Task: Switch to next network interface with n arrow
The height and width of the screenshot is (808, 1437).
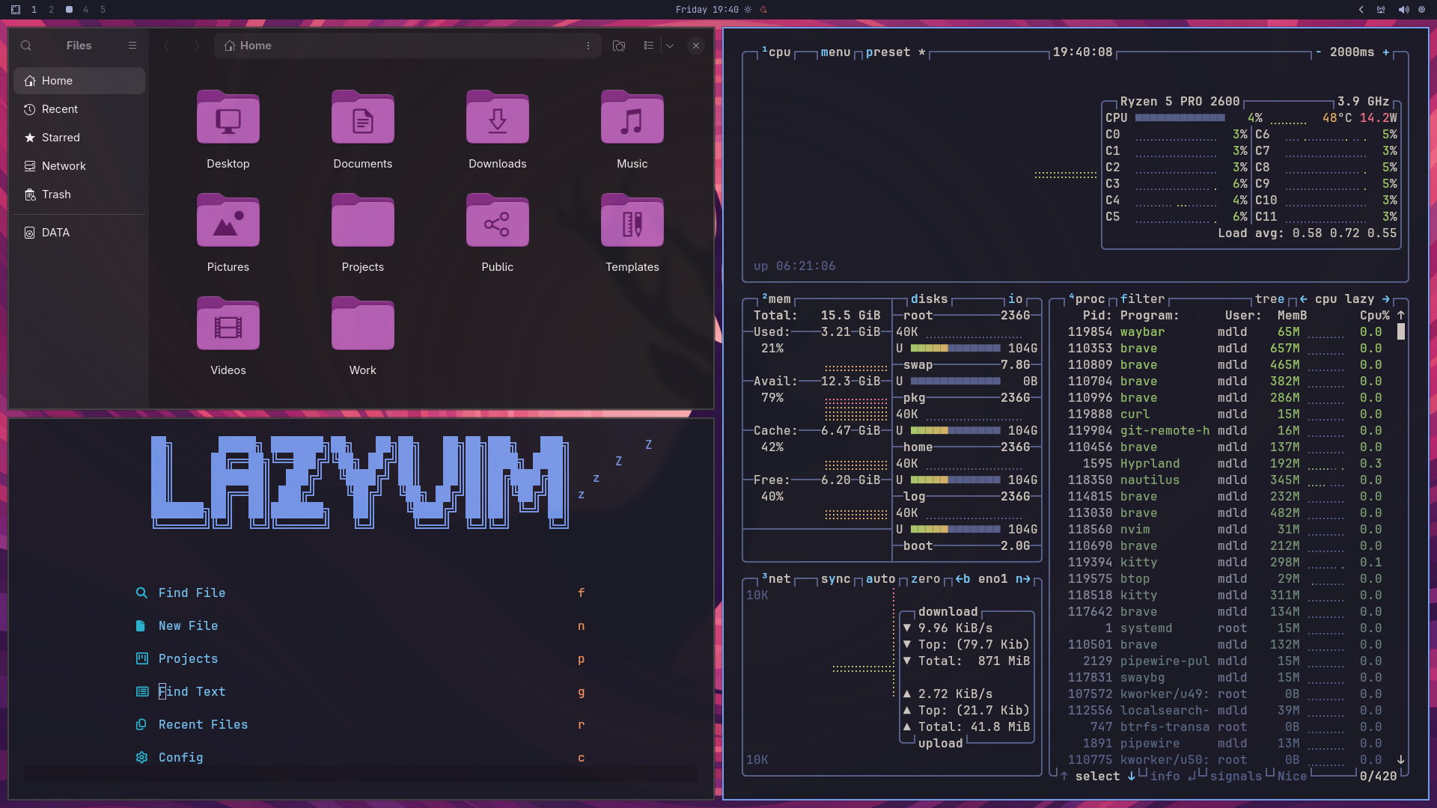Action: click(1023, 578)
